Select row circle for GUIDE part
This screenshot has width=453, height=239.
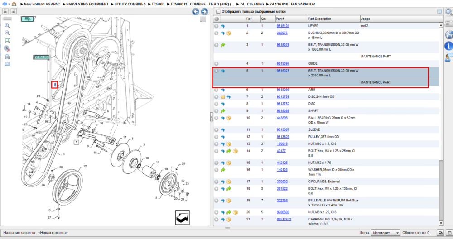pyautogui.click(x=217, y=64)
